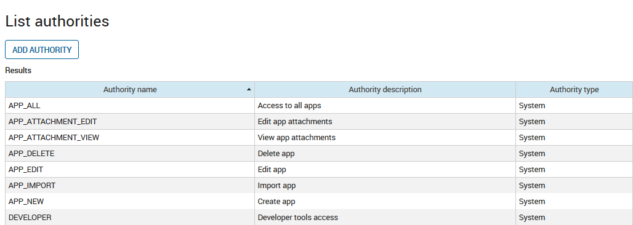Click the 'Edit app attachments' description

click(295, 121)
